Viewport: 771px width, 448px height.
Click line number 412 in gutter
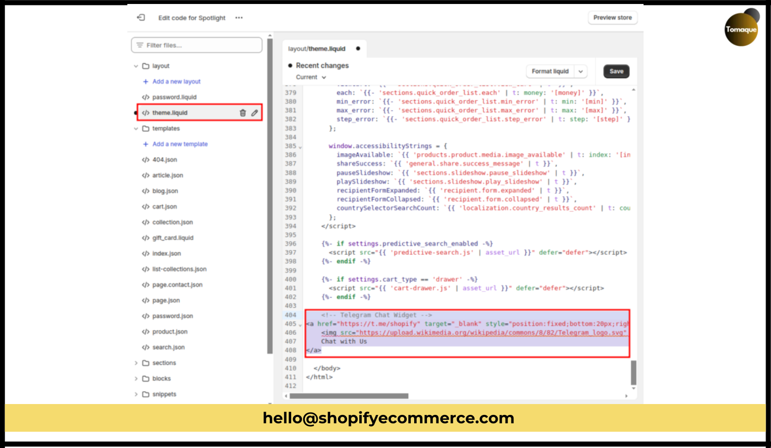[291, 386]
